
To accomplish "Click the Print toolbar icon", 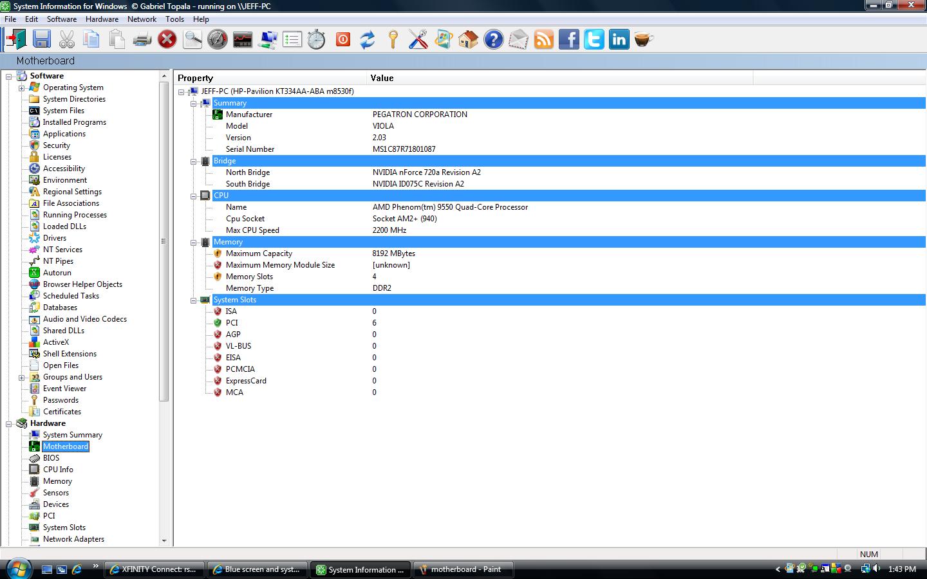I will point(142,40).
